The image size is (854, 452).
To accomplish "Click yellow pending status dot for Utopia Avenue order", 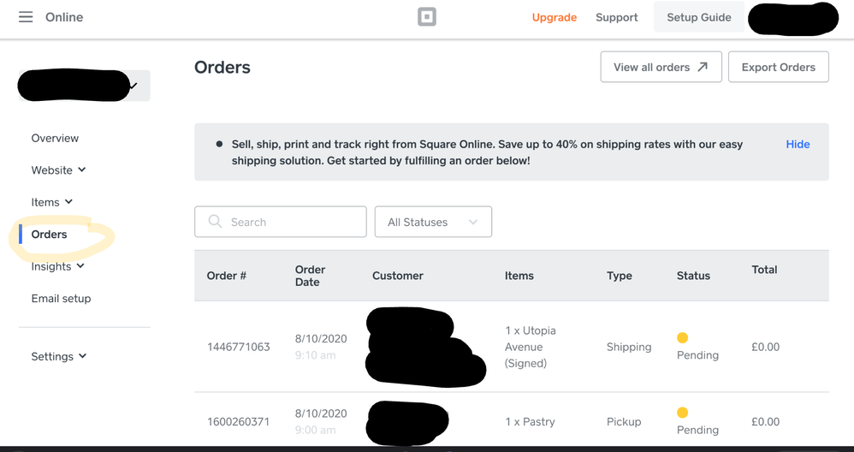I will click(x=682, y=338).
